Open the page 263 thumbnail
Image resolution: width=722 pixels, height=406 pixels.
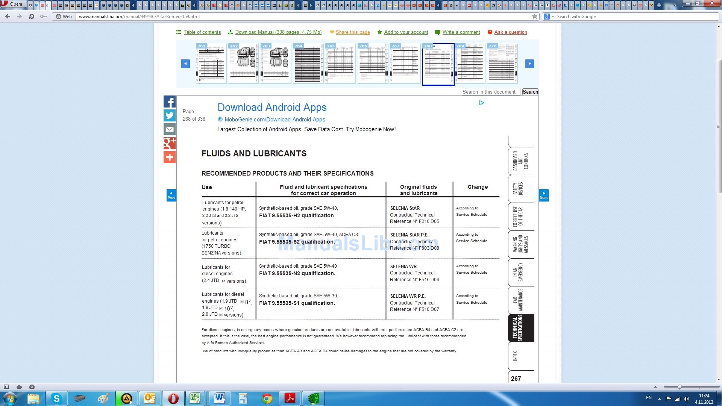pos(276,63)
